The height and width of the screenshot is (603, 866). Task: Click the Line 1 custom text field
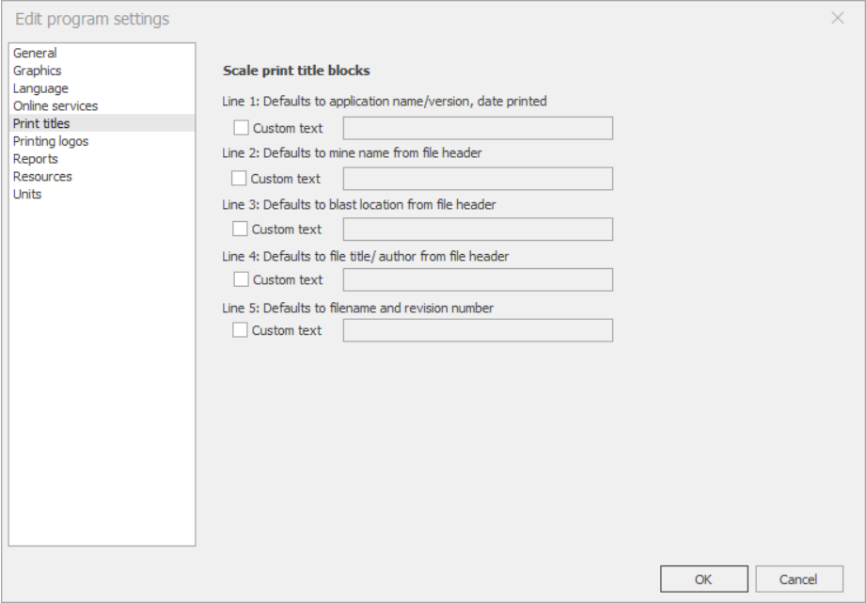point(478,128)
